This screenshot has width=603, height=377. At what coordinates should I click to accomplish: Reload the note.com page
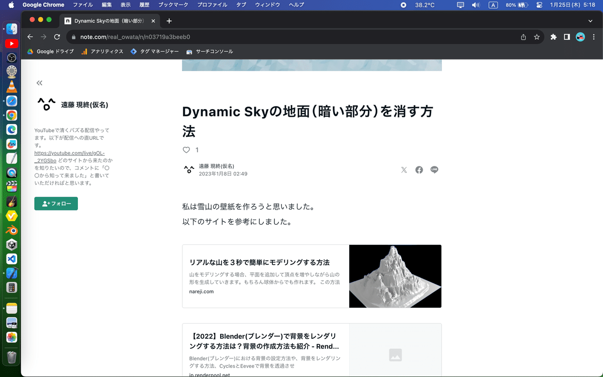pyautogui.click(x=57, y=37)
